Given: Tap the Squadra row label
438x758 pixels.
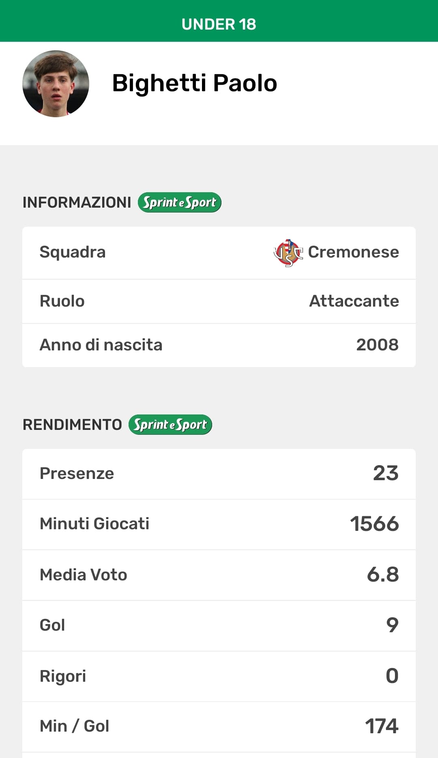Looking at the screenshot, I should point(73,252).
